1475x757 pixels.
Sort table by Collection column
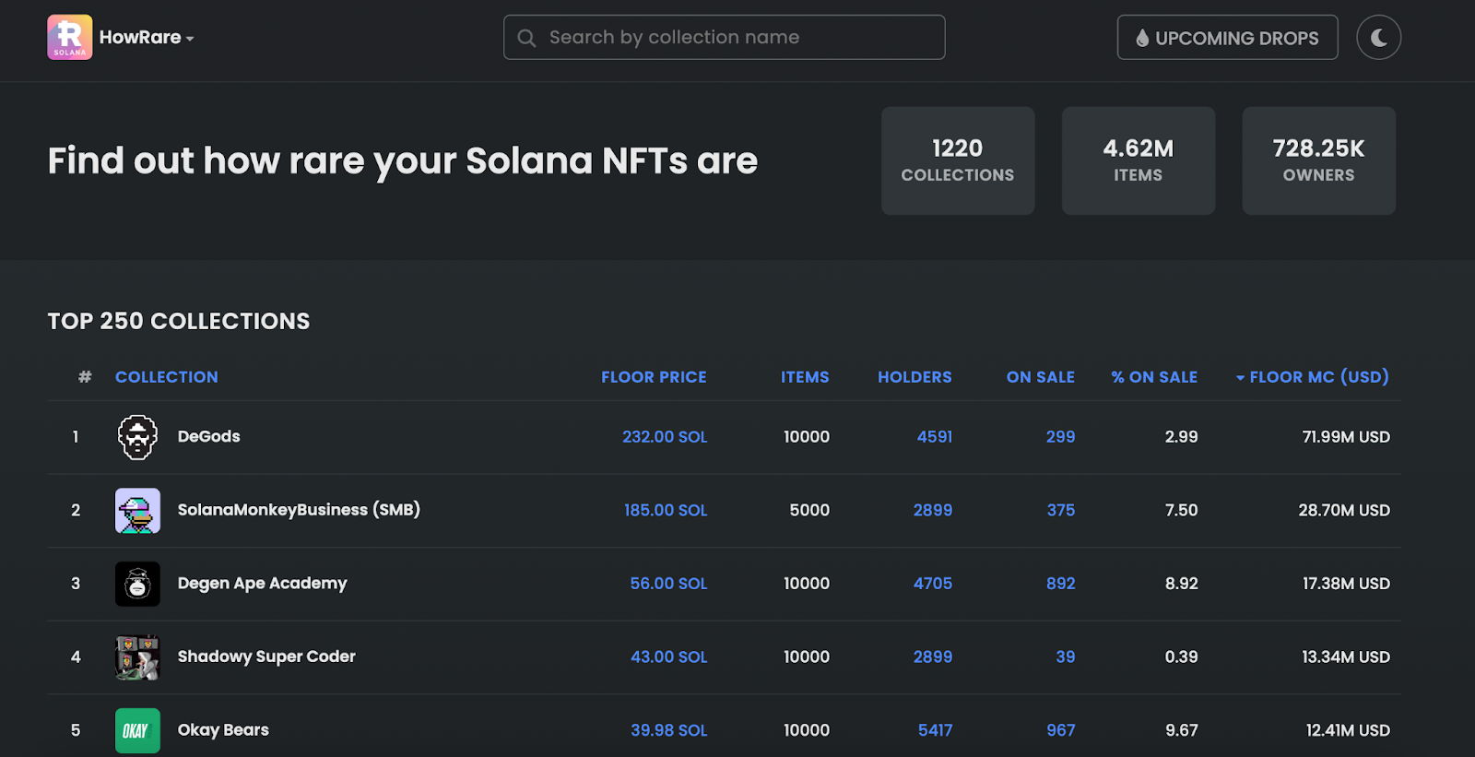167,377
